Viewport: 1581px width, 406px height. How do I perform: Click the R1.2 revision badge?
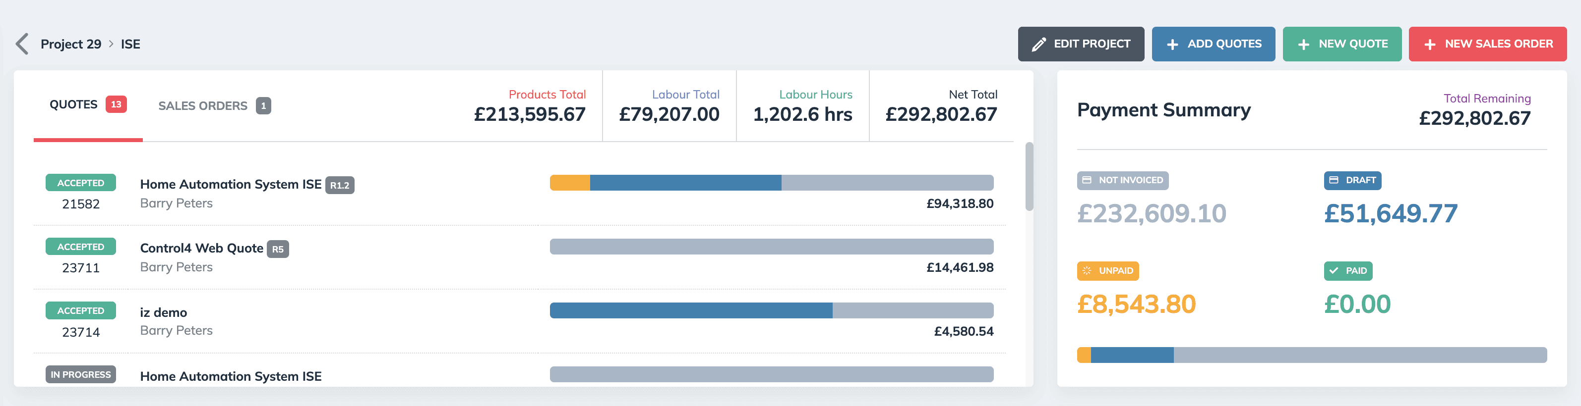click(342, 184)
